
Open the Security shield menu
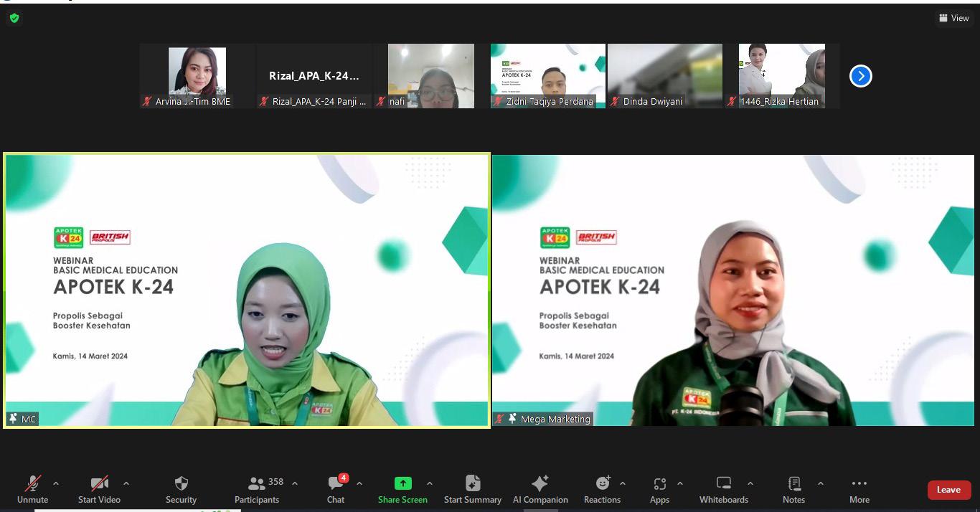point(181,490)
